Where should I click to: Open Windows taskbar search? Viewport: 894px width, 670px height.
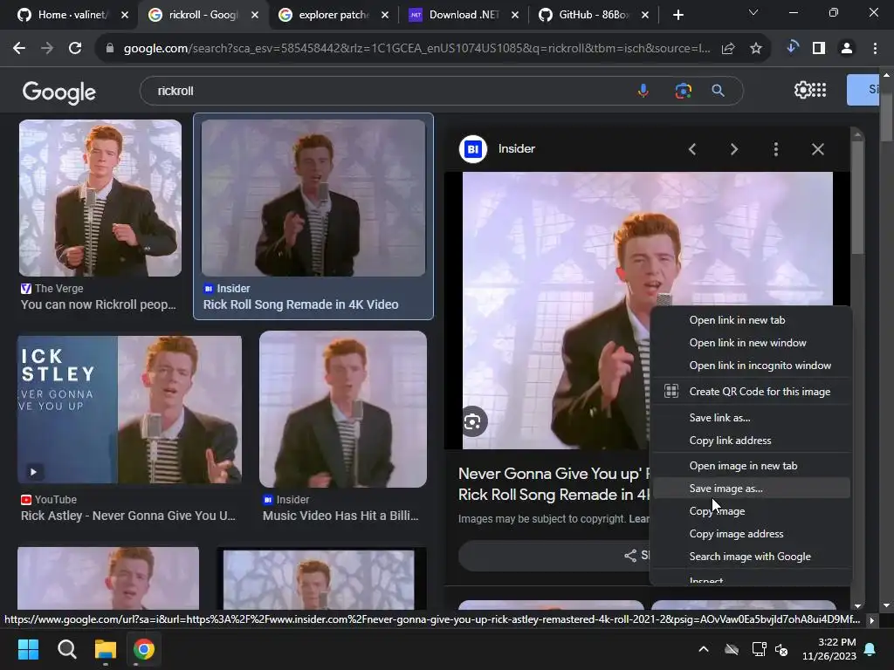(66, 649)
